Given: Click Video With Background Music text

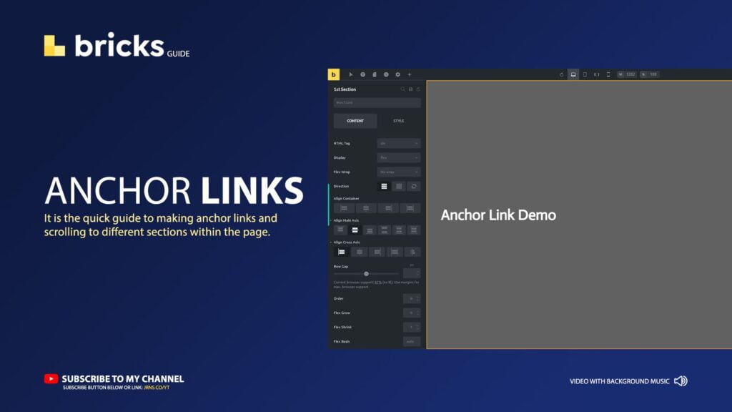Looking at the screenshot, I should point(620,381).
